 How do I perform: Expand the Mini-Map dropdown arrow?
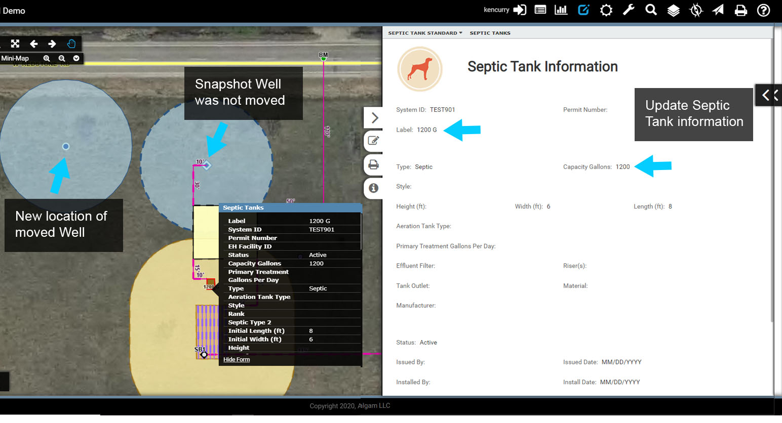(76, 58)
